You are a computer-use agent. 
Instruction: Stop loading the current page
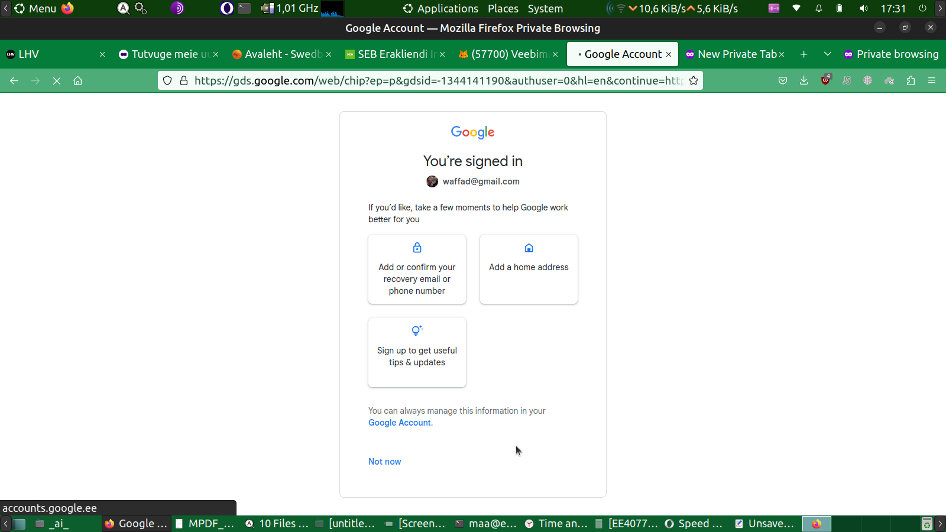pos(57,80)
